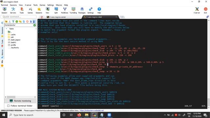Close the aws-nagios-client tab
Viewport: 210px width, 118px height.
[116, 17]
